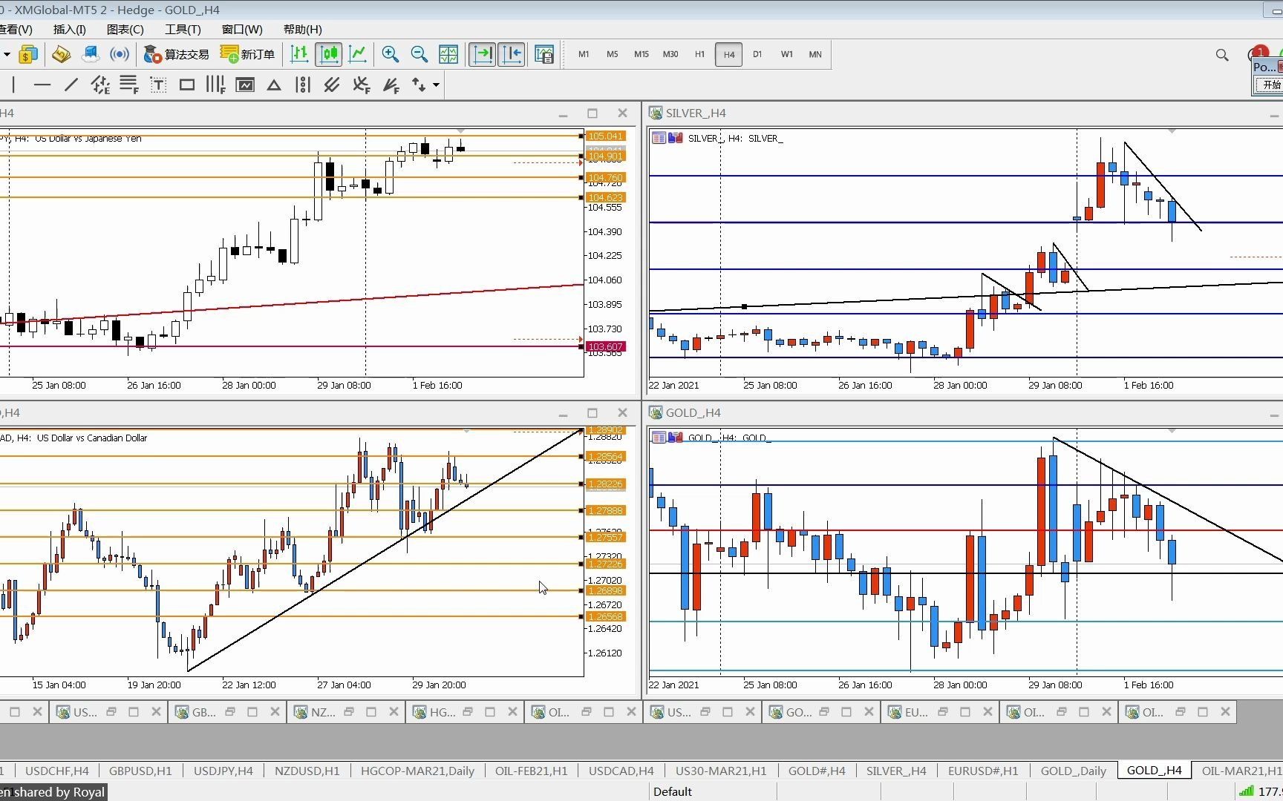The height and width of the screenshot is (801, 1283).
Task: Toggle chart shift from right border
Action: coord(512,54)
